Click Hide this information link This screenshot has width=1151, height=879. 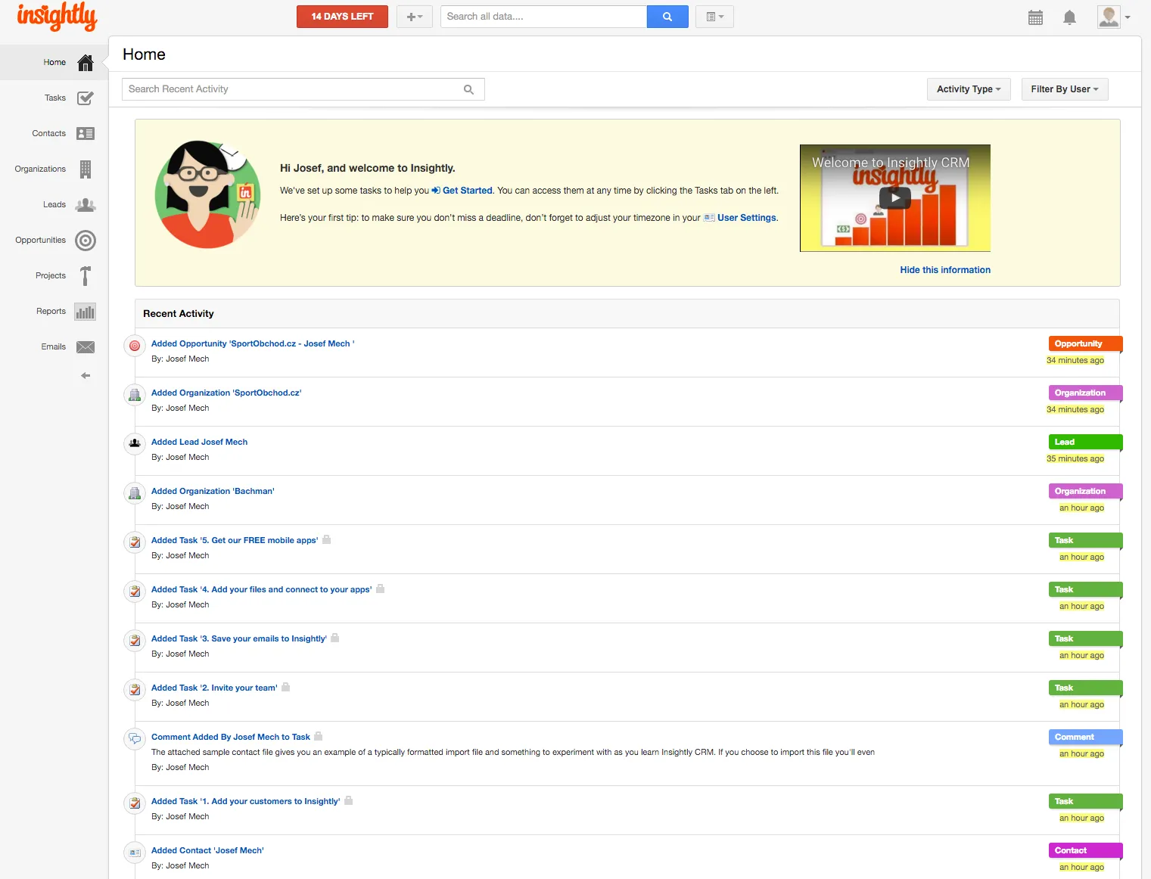pos(945,270)
